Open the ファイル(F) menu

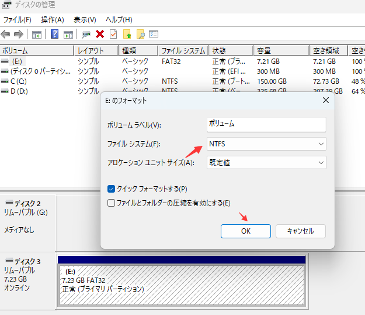[x=17, y=20]
